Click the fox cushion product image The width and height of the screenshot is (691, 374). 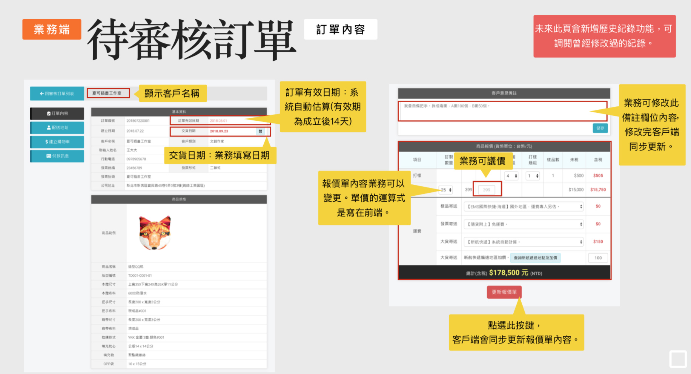(x=155, y=233)
